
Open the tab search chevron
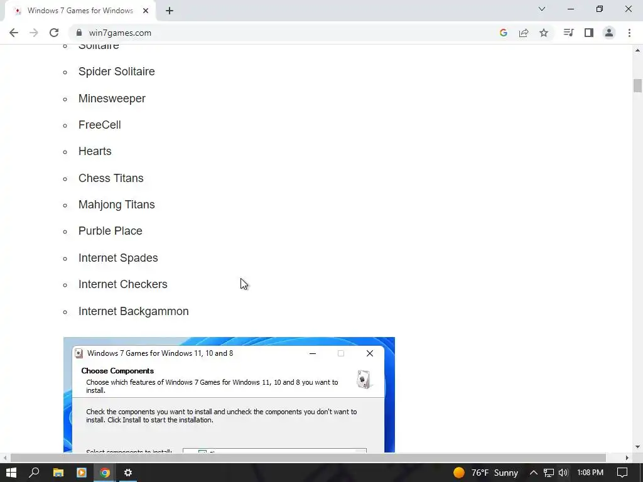point(542,9)
